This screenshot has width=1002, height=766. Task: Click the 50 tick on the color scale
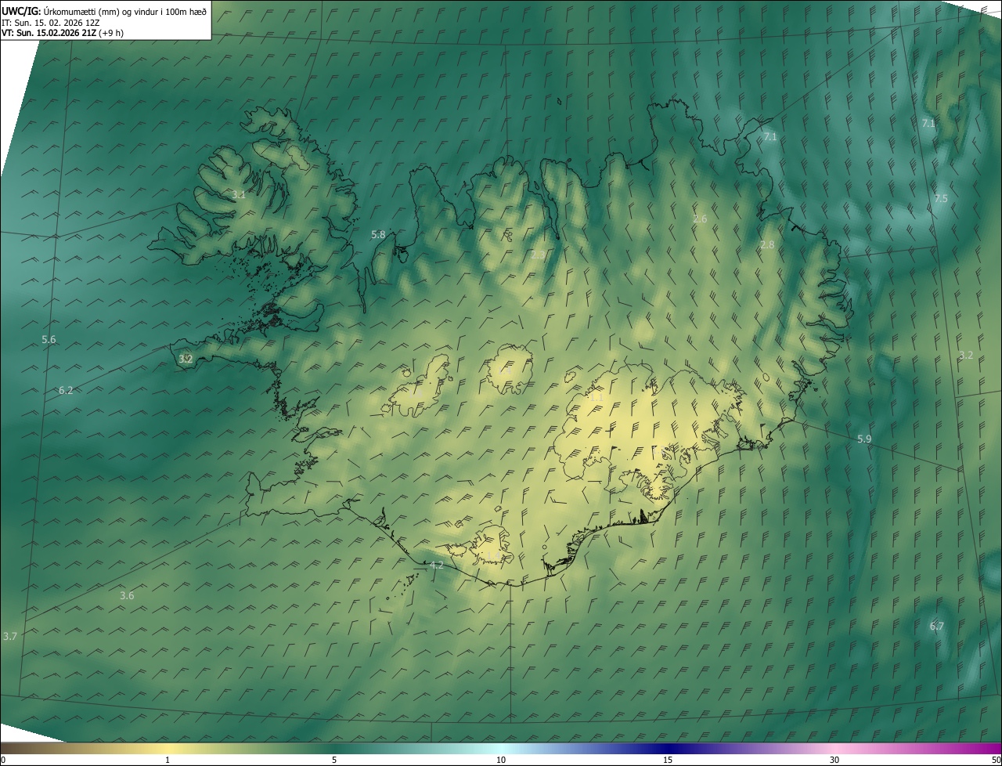pos(996,760)
